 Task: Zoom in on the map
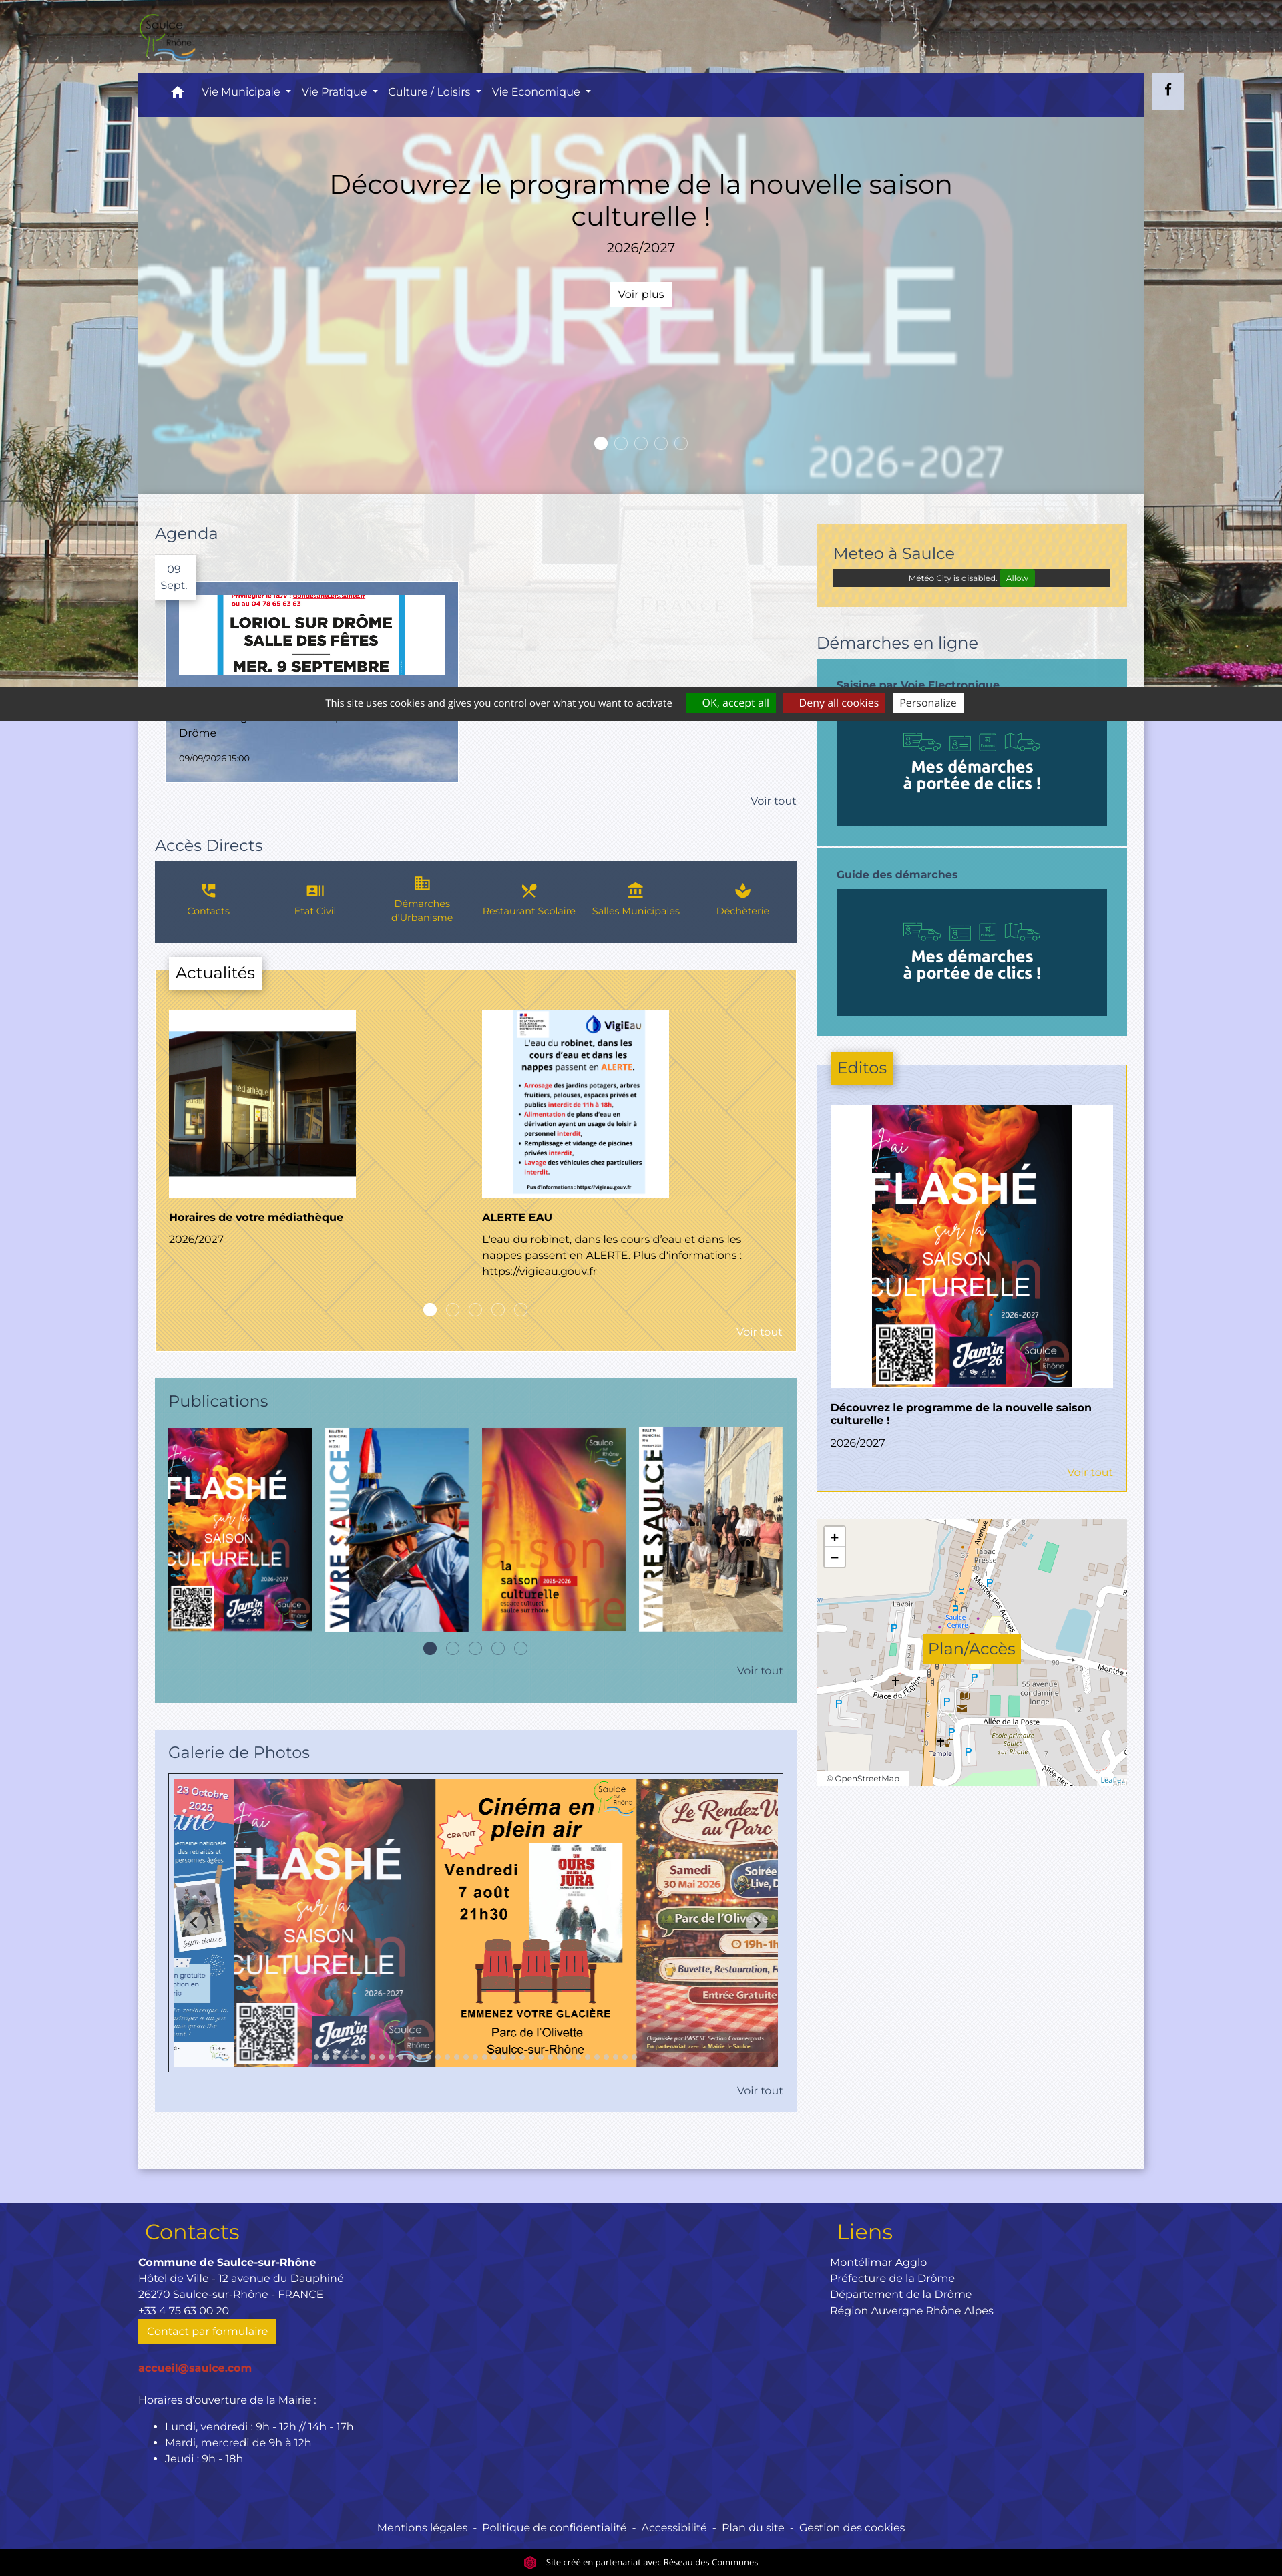pyautogui.click(x=834, y=1537)
